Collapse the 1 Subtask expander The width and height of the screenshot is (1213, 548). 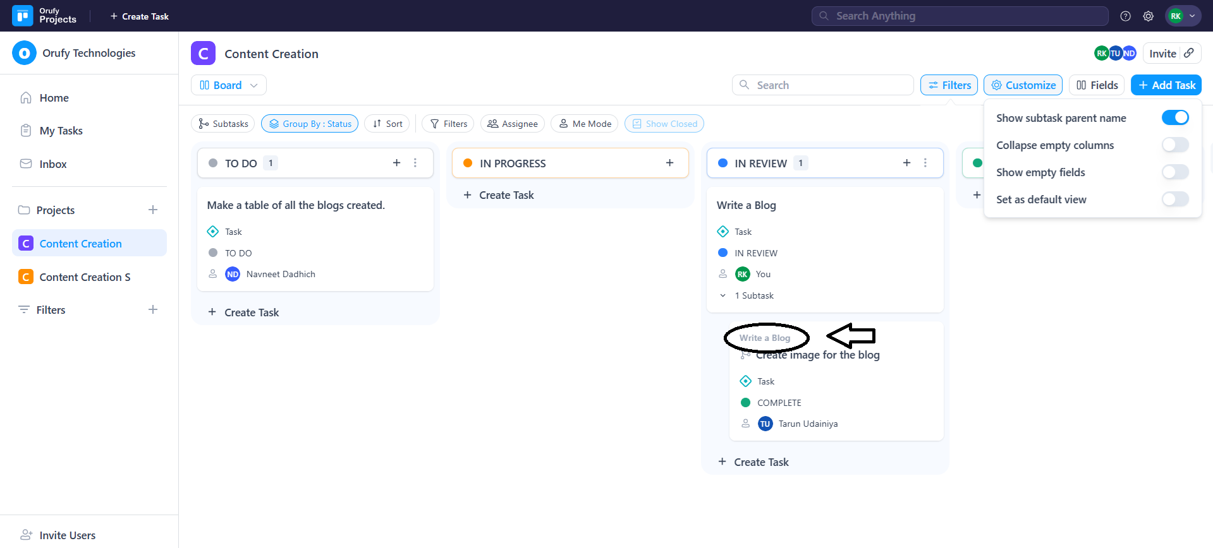[723, 295]
